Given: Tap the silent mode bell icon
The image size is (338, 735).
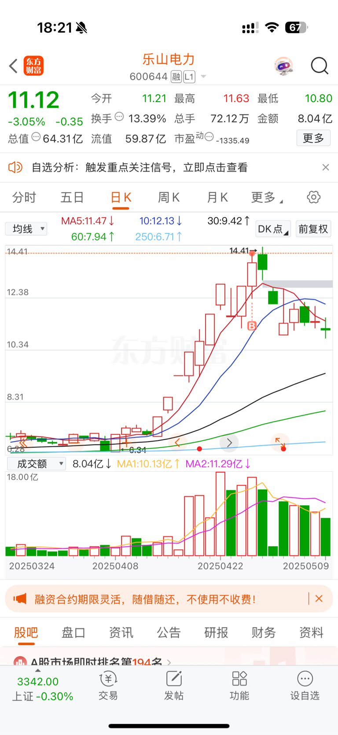Looking at the screenshot, I should (x=81, y=28).
